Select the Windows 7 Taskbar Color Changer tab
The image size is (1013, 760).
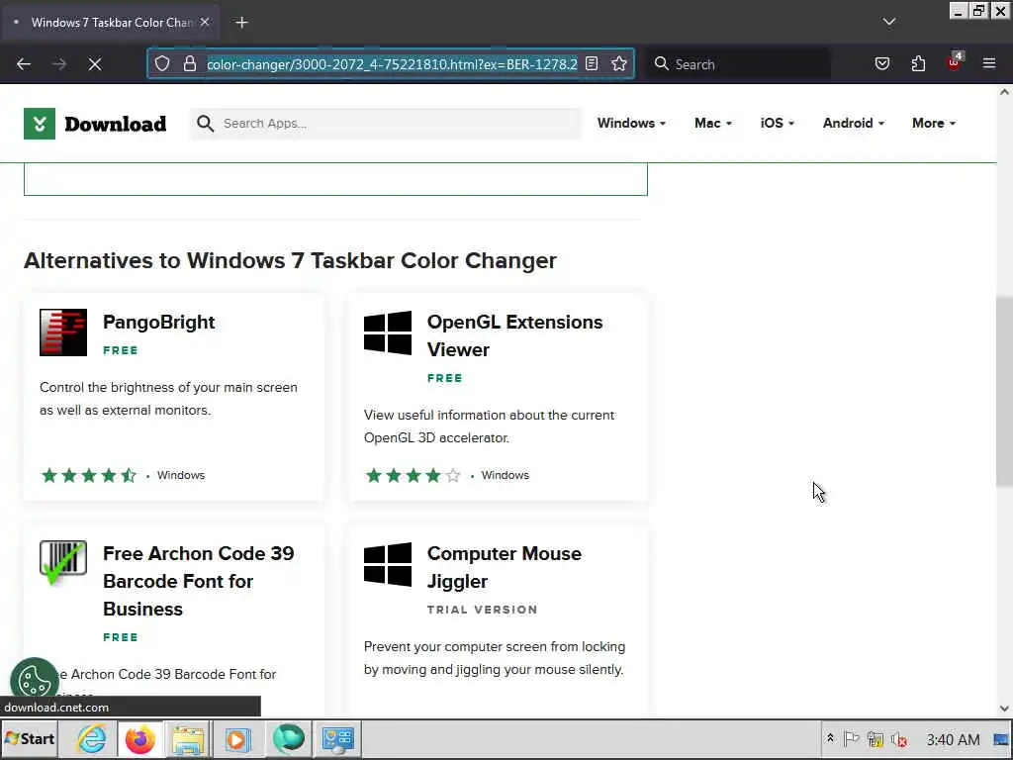[110, 23]
